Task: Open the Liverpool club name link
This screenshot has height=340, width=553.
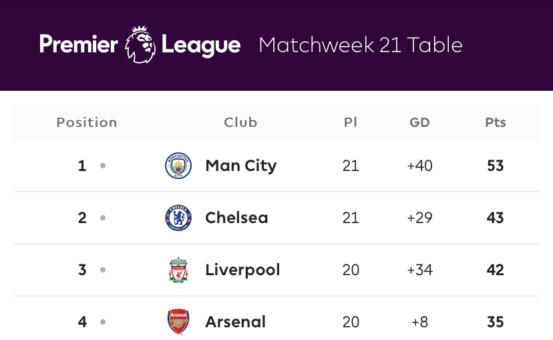Action: [242, 270]
